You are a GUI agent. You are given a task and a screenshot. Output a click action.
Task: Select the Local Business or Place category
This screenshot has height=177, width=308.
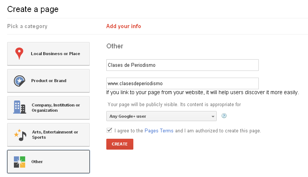pos(55,54)
